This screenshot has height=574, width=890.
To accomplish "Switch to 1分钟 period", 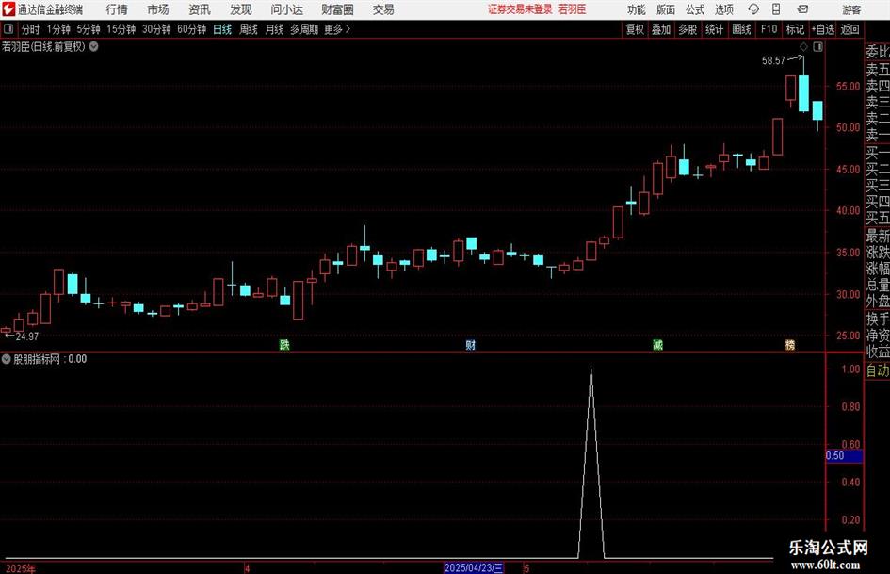I will pos(58,29).
